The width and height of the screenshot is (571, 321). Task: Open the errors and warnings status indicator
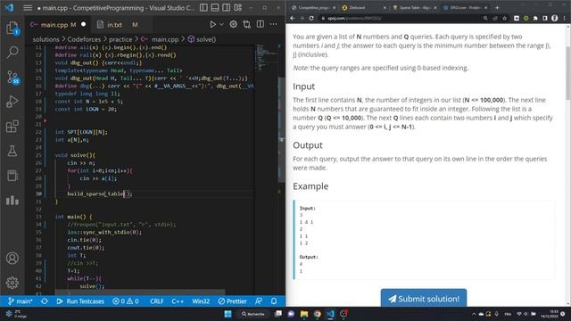pyautogui.click(x=126, y=301)
